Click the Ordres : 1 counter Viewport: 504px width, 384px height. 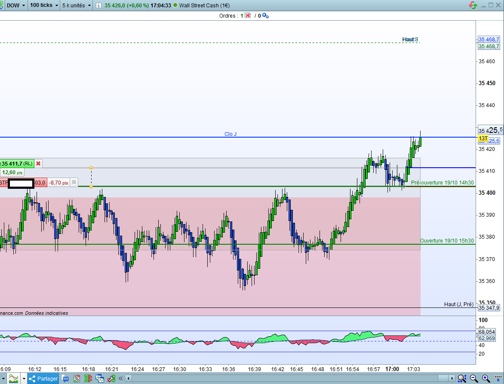point(231,15)
